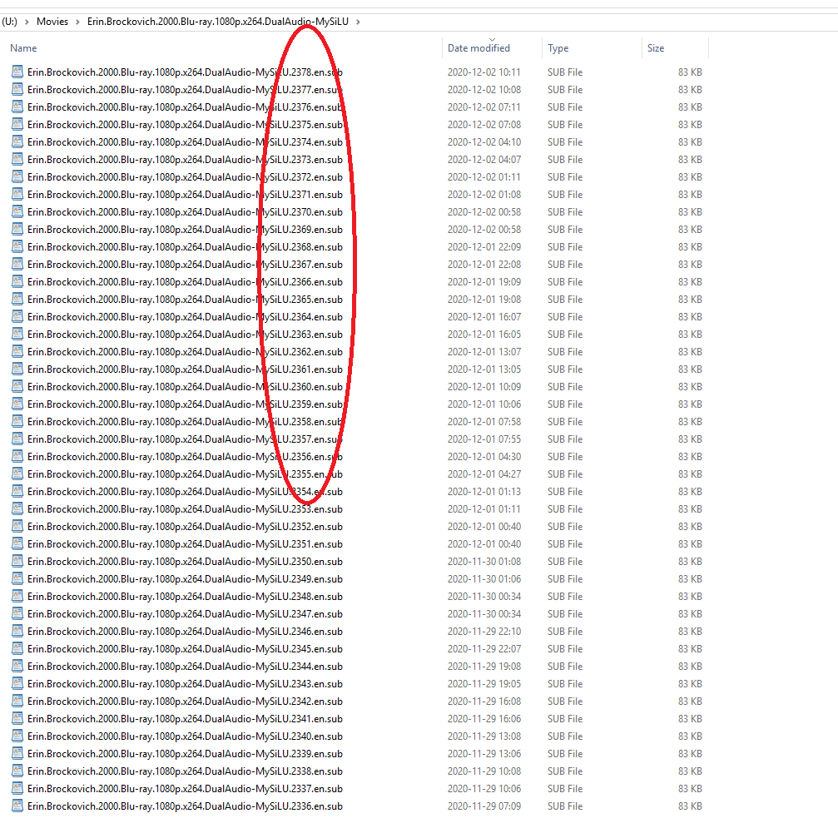The width and height of the screenshot is (838, 828).
Task: Select file ending in MySiLU.2346.en.sub
Action: 185,632
